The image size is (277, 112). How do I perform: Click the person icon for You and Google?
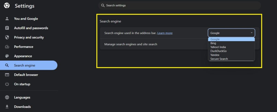[x=7, y=19]
